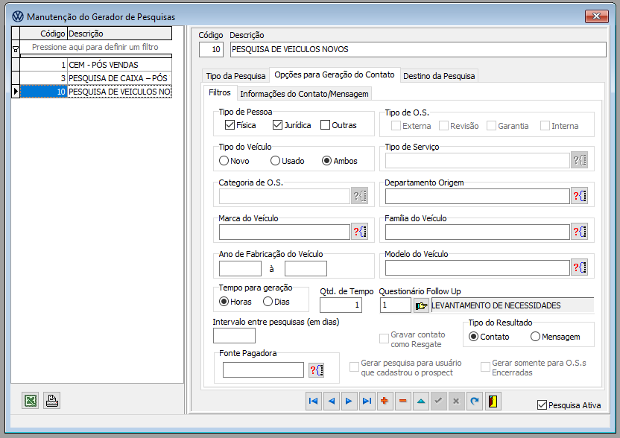
Task: Click the Questionário Follow Up code field
Action: point(396,305)
